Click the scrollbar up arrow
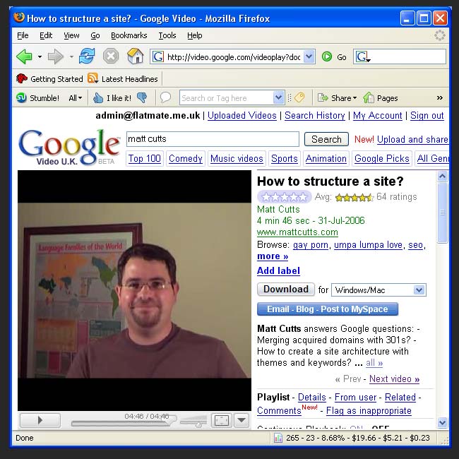Image resolution: width=459 pixels, height=459 pixels. click(x=442, y=177)
